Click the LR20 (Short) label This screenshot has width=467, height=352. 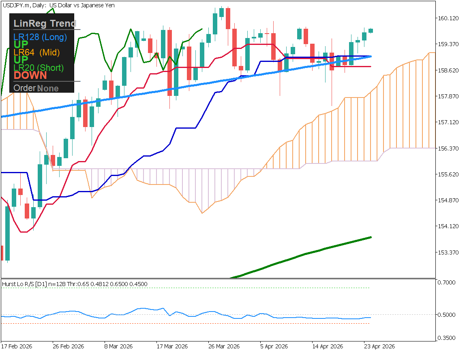pyautogui.click(x=39, y=68)
